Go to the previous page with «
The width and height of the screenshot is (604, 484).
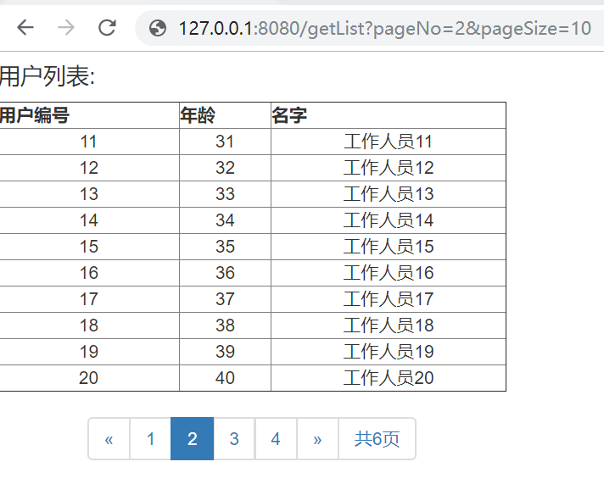(x=109, y=439)
